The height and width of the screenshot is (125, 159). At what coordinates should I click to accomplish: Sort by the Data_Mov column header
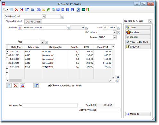(x=16, y=47)
